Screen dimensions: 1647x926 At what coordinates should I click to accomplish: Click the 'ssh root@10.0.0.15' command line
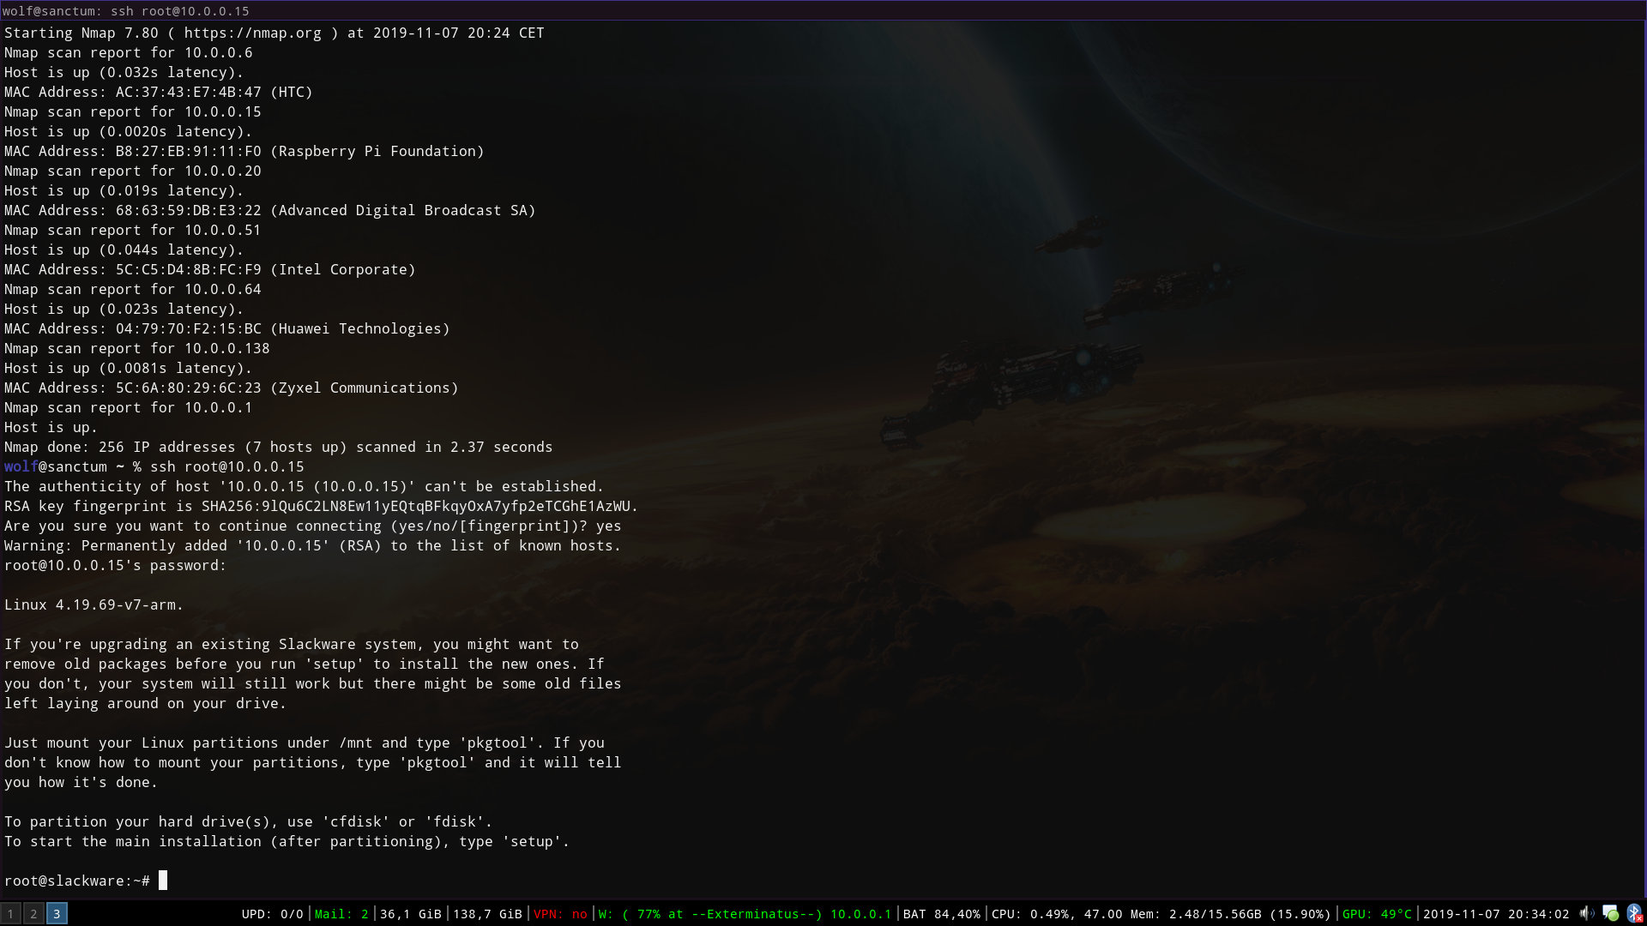(227, 466)
